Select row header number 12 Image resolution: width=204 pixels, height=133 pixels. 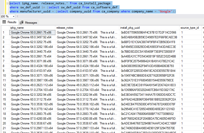pyautogui.click(x=5, y=85)
